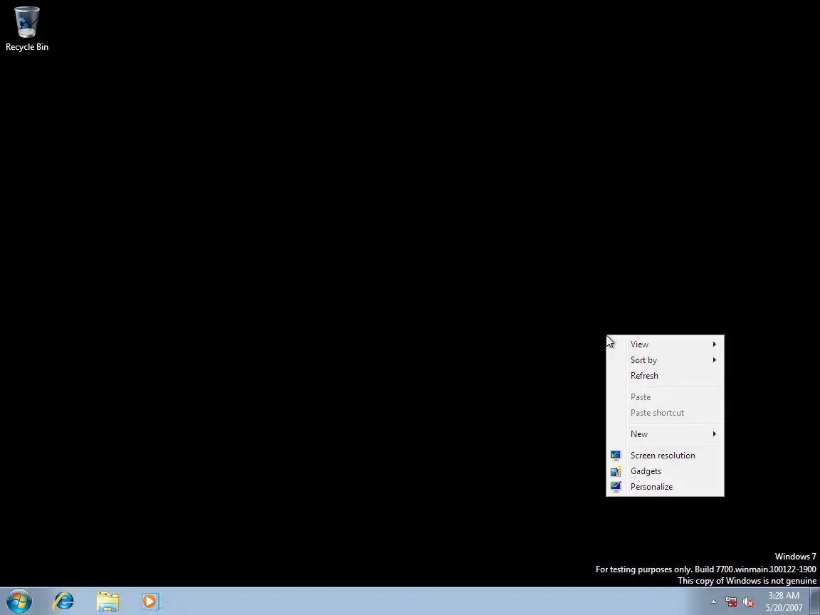Launch Windows Media Player from the taskbar
Image resolution: width=820 pixels, height=615 pixels.
click(150, 601)
